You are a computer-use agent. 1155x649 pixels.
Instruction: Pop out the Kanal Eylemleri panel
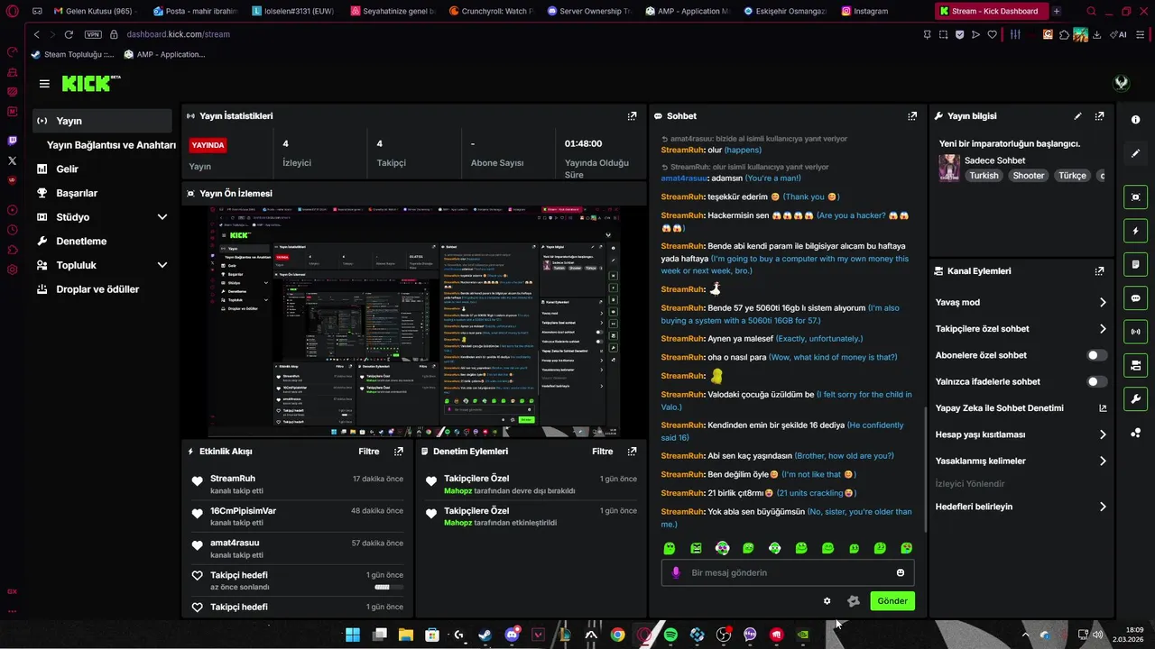tap(1099, 271)
